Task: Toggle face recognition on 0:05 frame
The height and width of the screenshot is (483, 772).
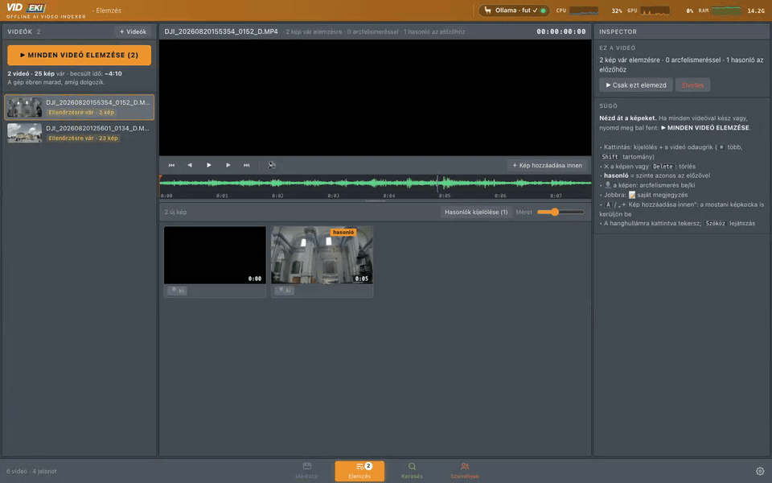Action: [x=284, y=291]
